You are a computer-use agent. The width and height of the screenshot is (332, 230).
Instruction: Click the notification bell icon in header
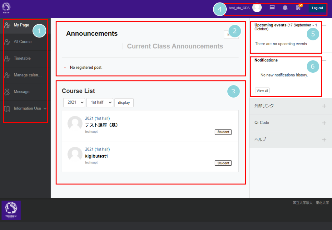pos(285,8)
